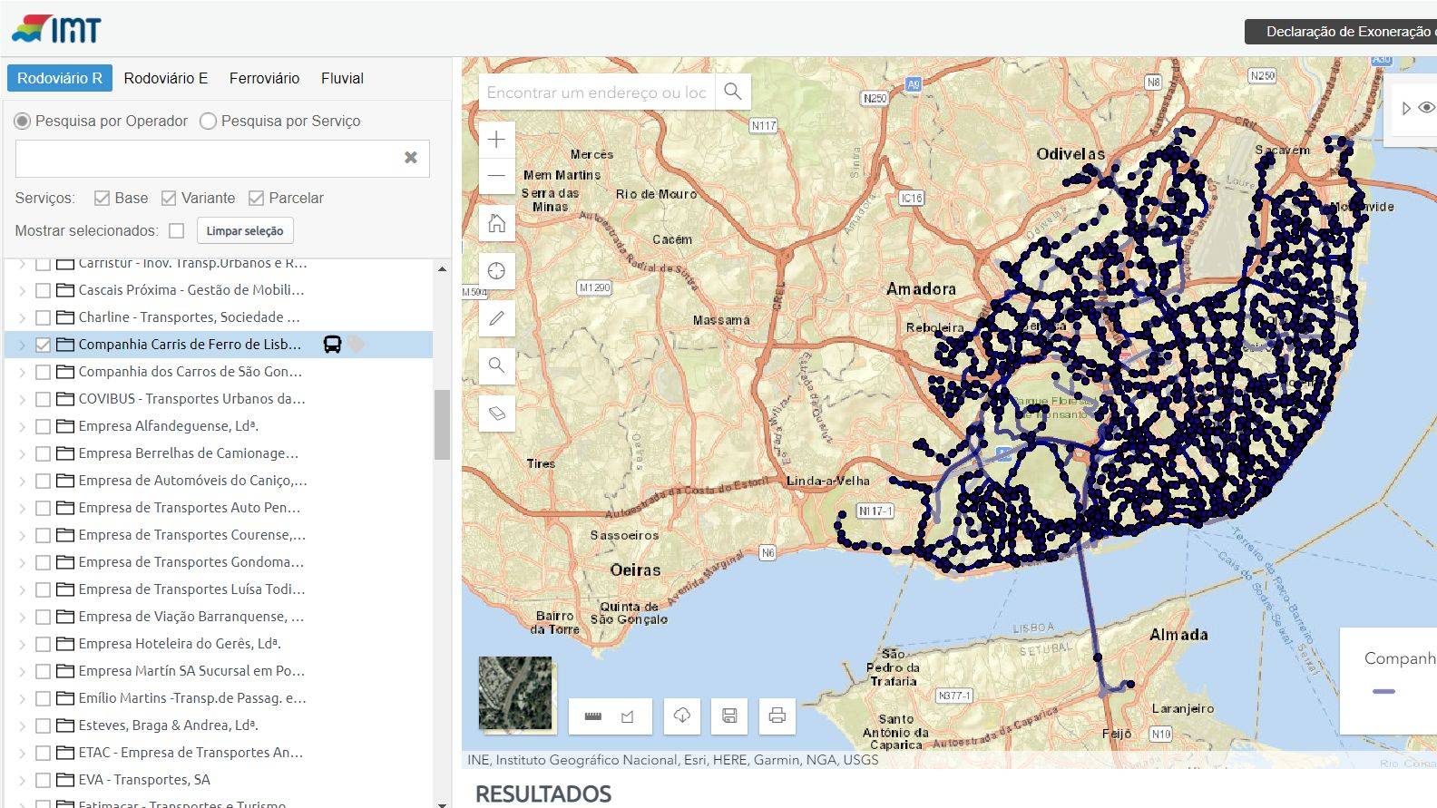Click the bus icon beside Companhia Carris
The image size is (1437, 808).
332,345
